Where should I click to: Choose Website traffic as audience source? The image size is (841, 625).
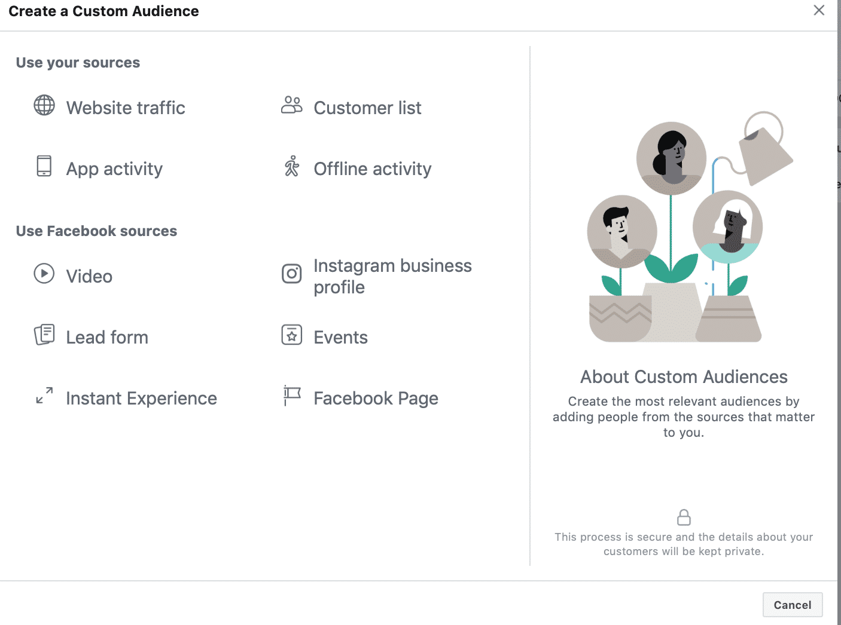tap(126, 108)
